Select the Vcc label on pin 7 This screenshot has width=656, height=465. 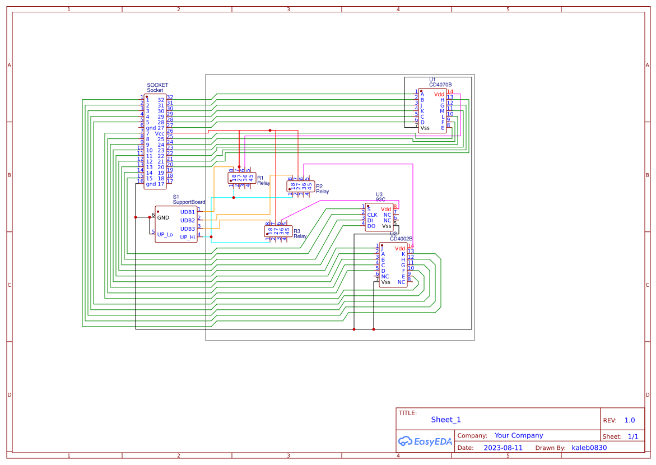(x=159, y=134)
